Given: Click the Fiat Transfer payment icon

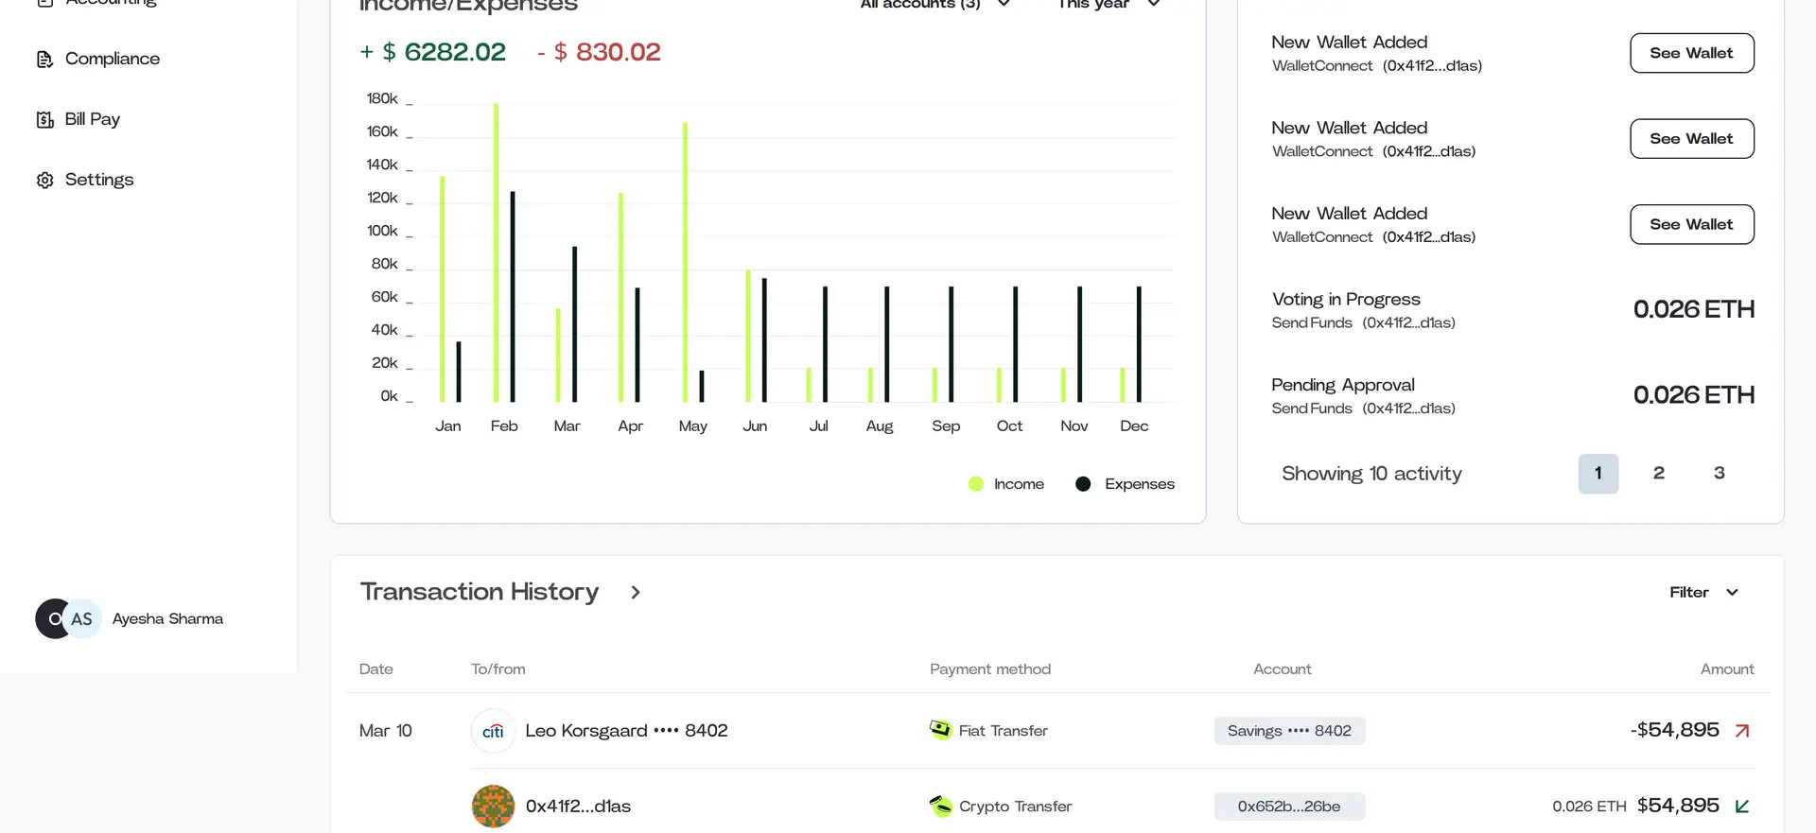Looking at the screenshot, I should click(940, 730).
